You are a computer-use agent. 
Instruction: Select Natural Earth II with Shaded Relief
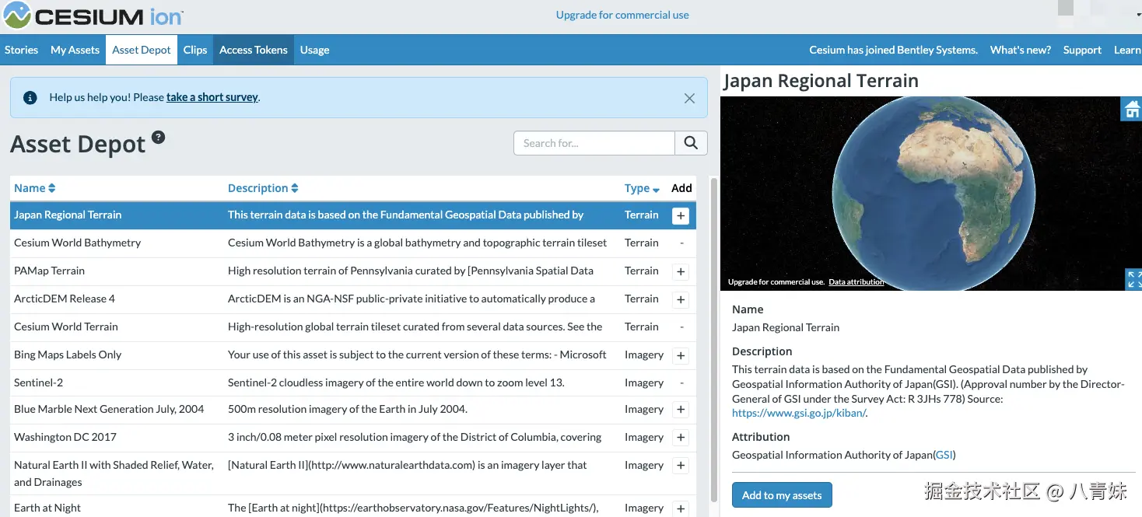coord(114,473)
